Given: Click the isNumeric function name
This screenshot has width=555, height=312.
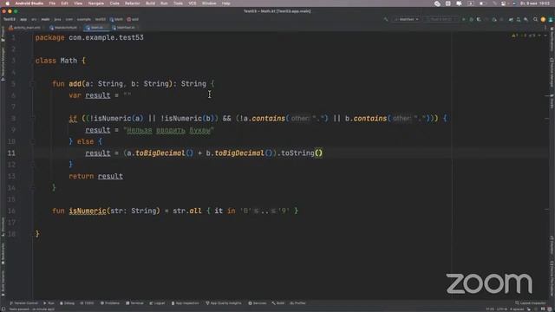Looking at the screenshot, I should pyautogui.click(x=88, y=211).
